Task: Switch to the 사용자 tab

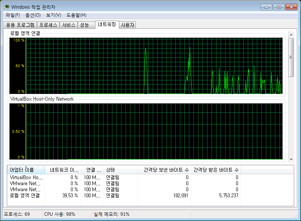Action: pos(127,25)
